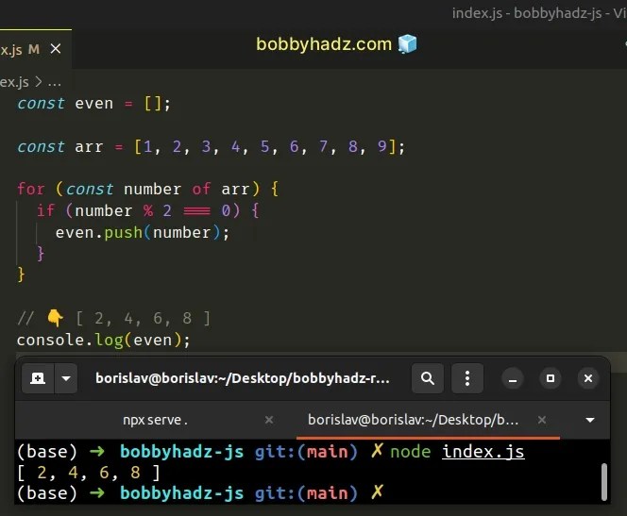This screenshot has height=516, width=627.
Task: Click 'const even = [];' code line
Action: click(x=94, y=104)
